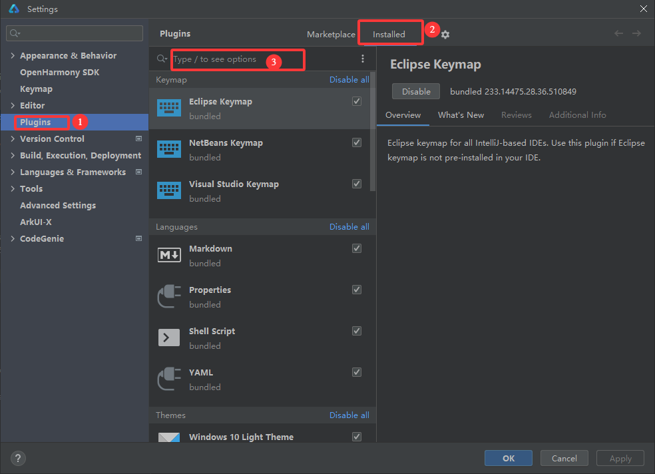This screenshot has height=474, width=655.
Task: Open the What's New tab
Action: (461, 115)
